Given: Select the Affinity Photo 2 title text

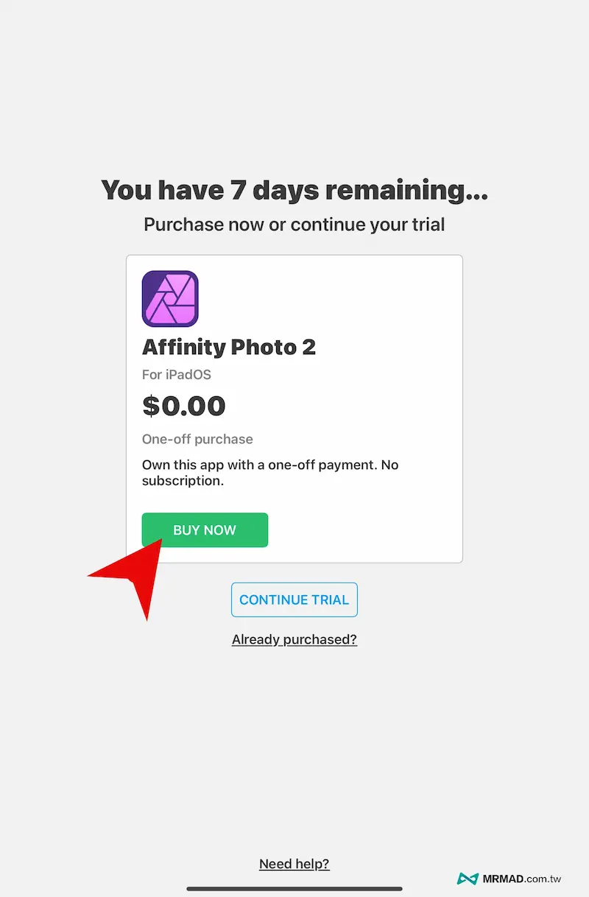Looking at the screenshot, I should point(229,347).
